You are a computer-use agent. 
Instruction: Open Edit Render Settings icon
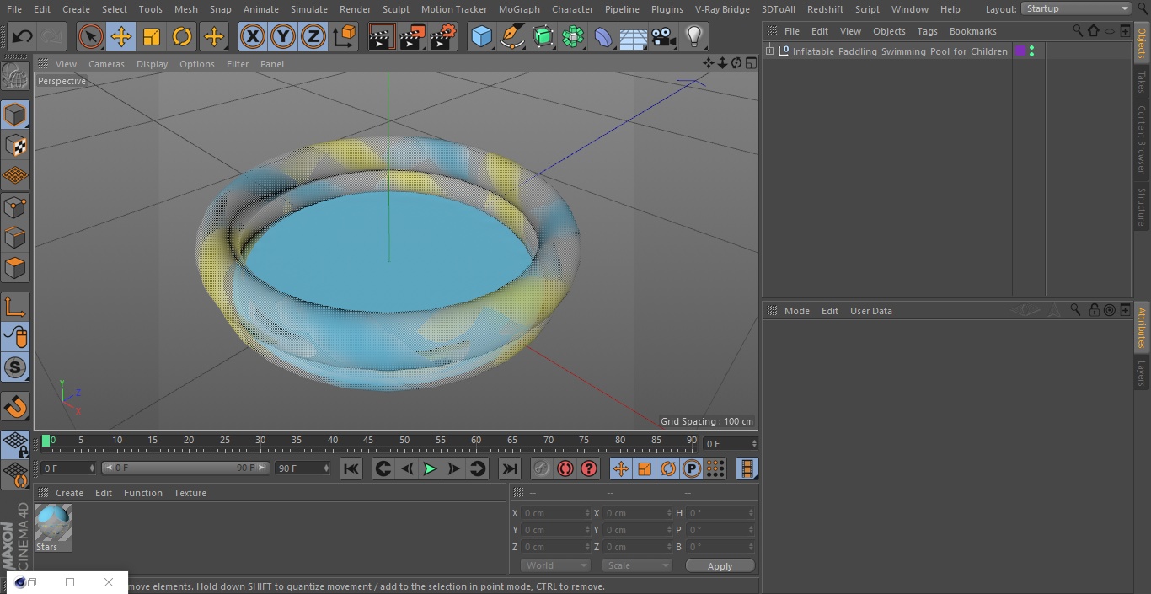pos(443,36)
